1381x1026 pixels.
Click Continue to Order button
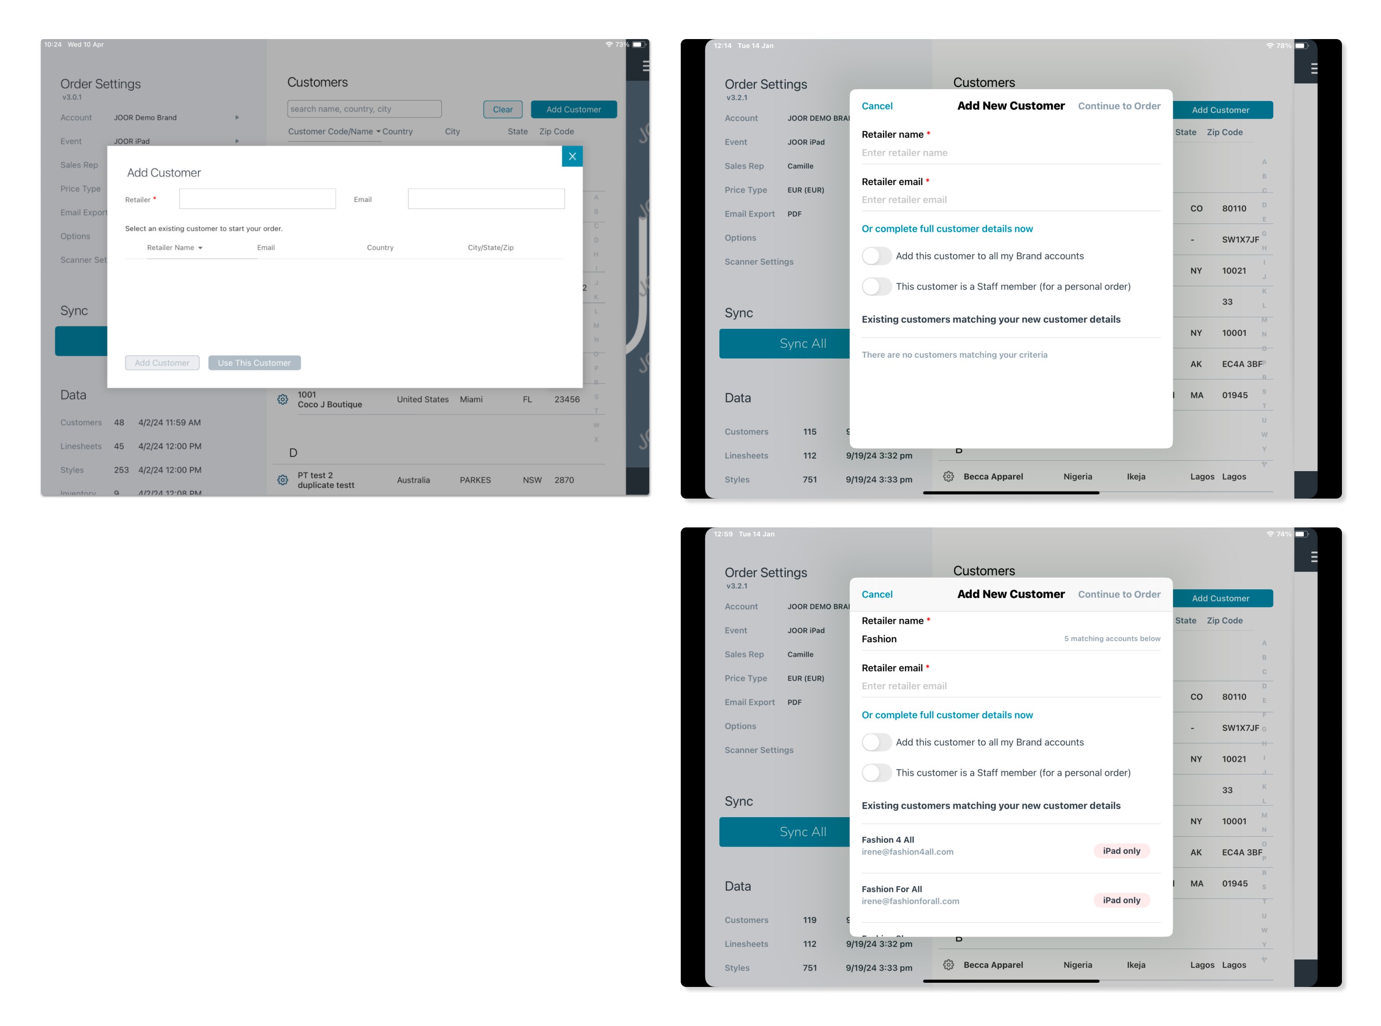tap(1119, 106)
